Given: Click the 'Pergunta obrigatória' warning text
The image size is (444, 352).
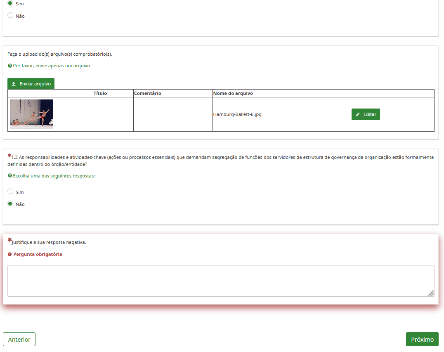Looking at the screenshot, I should (x=38, y=254).
